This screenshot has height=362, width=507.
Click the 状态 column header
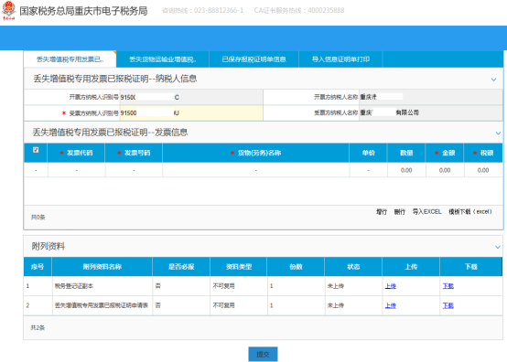(x=353, y=267)
